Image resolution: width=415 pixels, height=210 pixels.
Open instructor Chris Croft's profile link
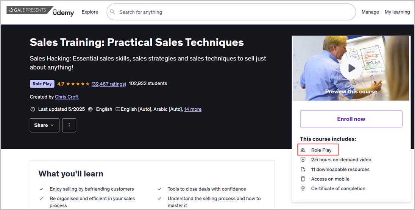tap(67, 97)
